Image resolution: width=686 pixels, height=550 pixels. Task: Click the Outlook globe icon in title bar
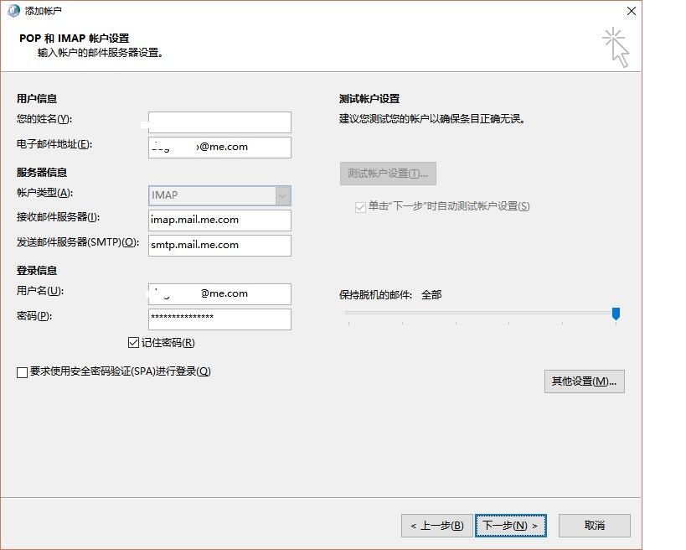(13, 11)
